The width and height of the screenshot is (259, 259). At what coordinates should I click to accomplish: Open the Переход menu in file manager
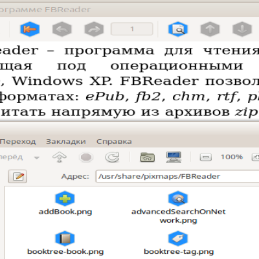(17, 142)
